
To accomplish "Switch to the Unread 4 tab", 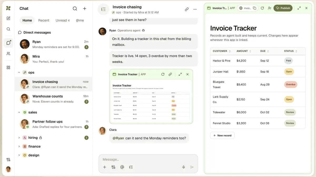I will pyautogui.click(x=63, y=20).
